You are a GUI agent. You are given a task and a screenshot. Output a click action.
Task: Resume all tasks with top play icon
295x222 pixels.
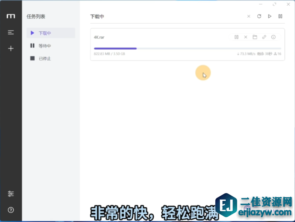270,16
